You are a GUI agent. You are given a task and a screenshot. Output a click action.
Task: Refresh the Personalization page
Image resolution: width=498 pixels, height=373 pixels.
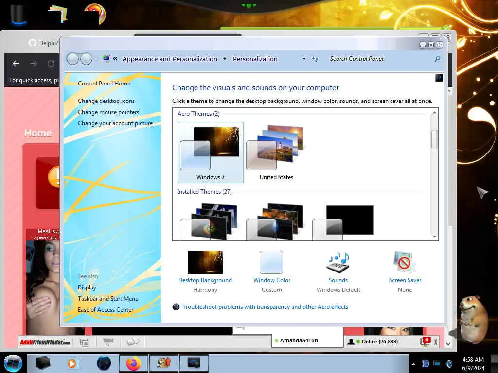[x=315, y=59]
